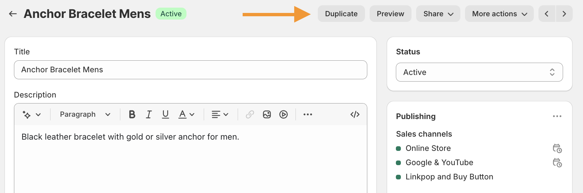This screenshot has width=583, height=193.
Task: Click into the description text area
Action: click(190, 159)
